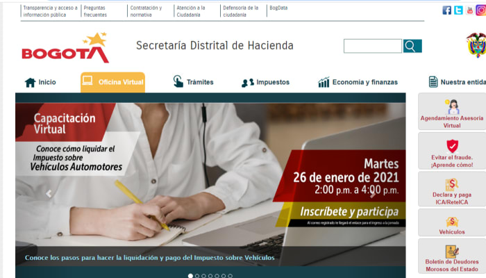Click the Secretaría Distrital de Hacienda title

(x=215, y=46)
